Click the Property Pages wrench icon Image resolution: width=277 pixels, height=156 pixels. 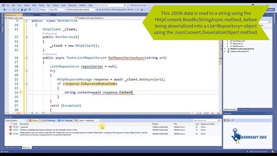pyautogui.click(x=232, y=120)
